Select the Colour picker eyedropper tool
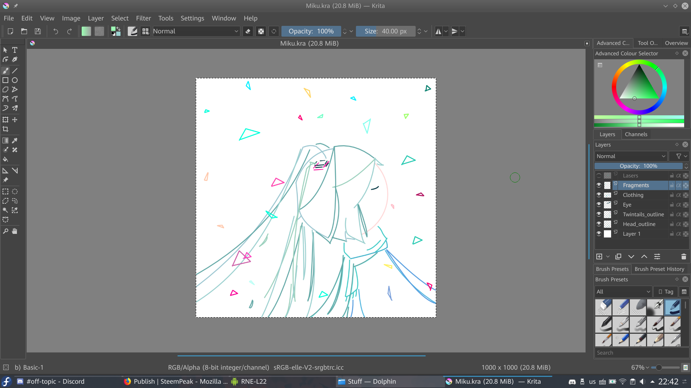691x388 pixels. tap(15, 140)
